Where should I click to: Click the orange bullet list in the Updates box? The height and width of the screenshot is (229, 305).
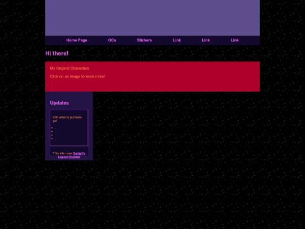pyautogui.click(x=54, y=133)
